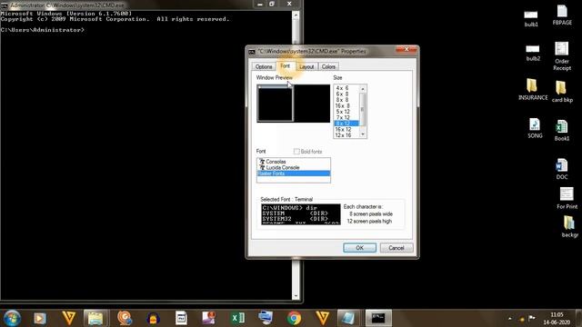Open the blue notebook taskbar icon

(348, 318)
